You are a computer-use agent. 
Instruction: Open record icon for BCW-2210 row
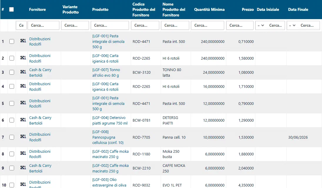tap(23, 167)
